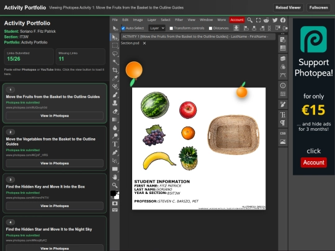Click the align horizontal centers icon
335x251 pixels.
pos(254,28)
